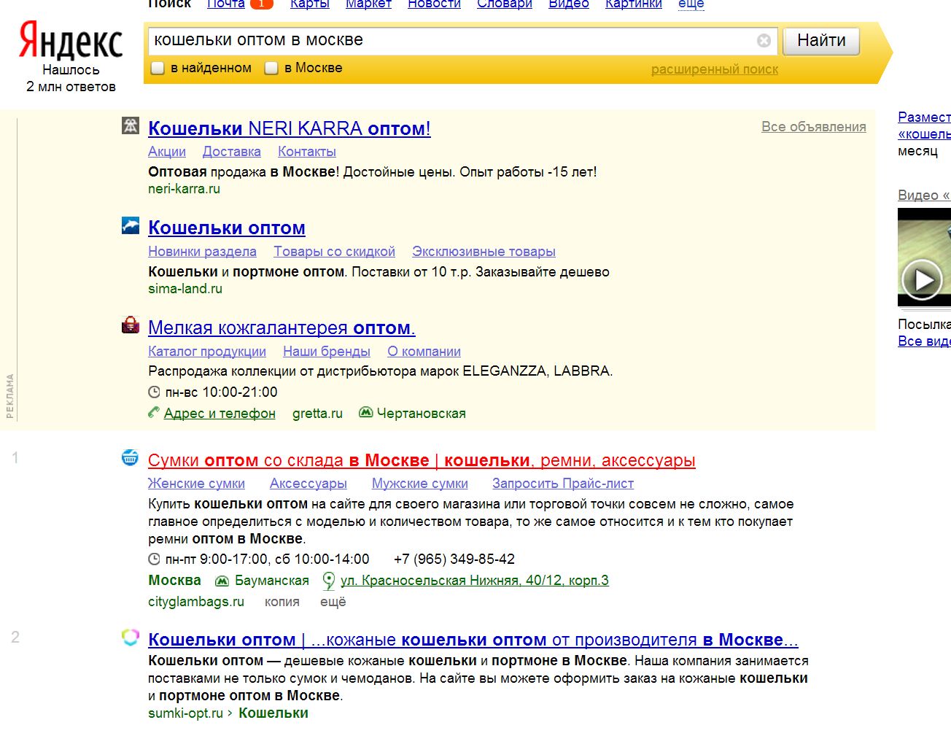The width and height of the screenshot is (951, 736).
Task: Open 'Все объявления' link
Action: pos(814,127)
